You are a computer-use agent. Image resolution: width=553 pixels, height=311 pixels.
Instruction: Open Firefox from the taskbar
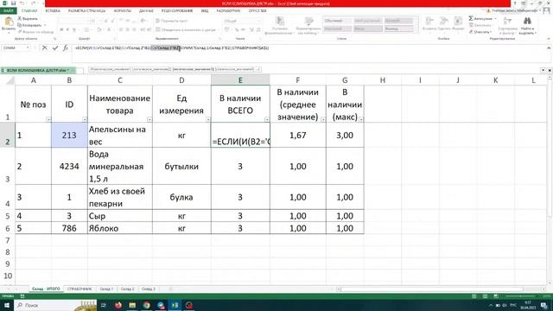pyautogui.click(x=118, y=305)
